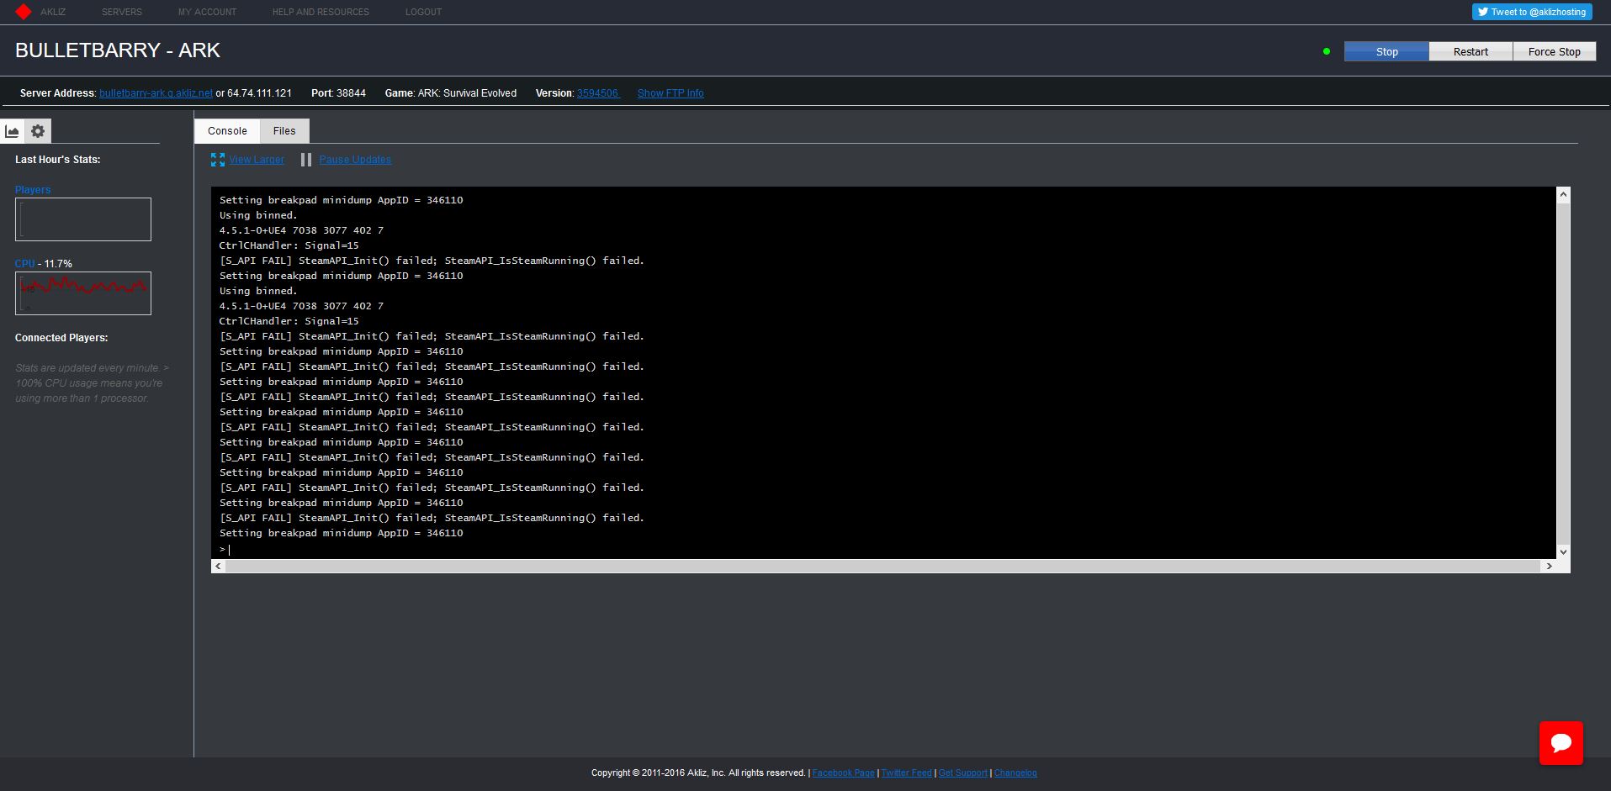Click the 'Connected Players:' heading

click(61, 338)
